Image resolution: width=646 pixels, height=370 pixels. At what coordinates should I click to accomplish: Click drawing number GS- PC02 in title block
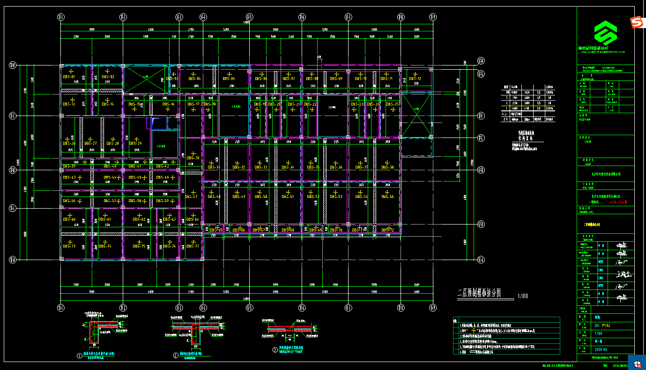[602, 325]
